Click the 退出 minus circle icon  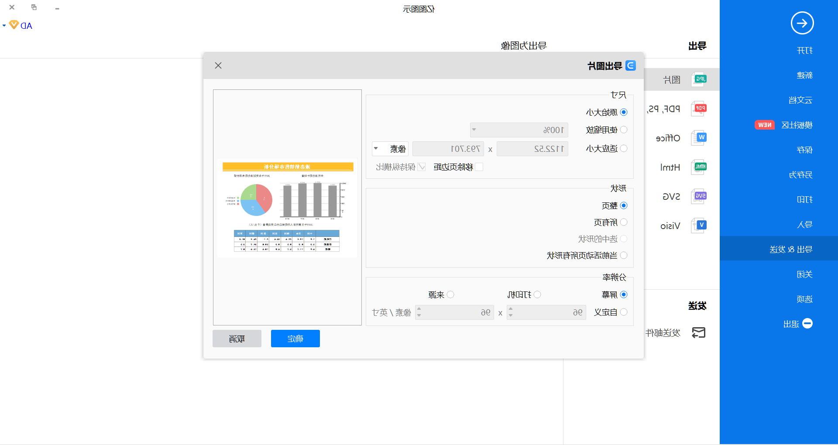[807, 323]
